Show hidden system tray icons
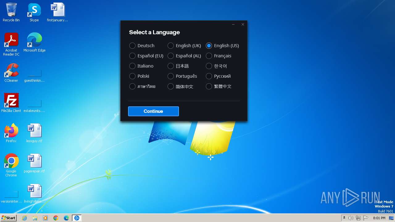Image resolution: width=395 pixels, height=222 pixels. point(344,218)
